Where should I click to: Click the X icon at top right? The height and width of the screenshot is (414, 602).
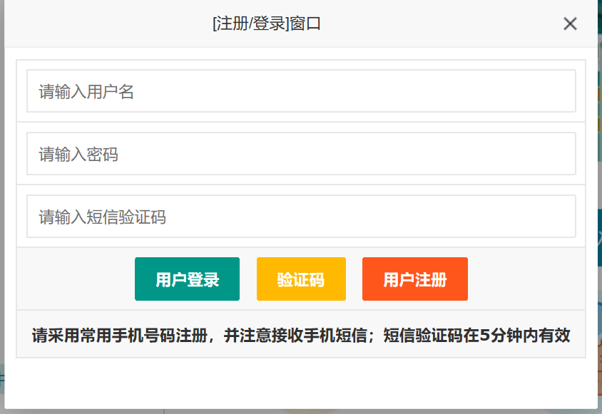point(570,24)
